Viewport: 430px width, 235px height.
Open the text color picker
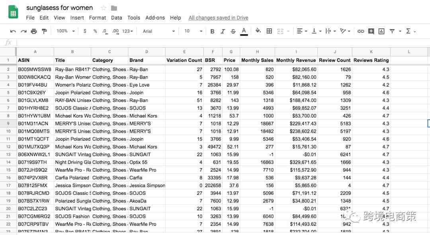[244, 32]
